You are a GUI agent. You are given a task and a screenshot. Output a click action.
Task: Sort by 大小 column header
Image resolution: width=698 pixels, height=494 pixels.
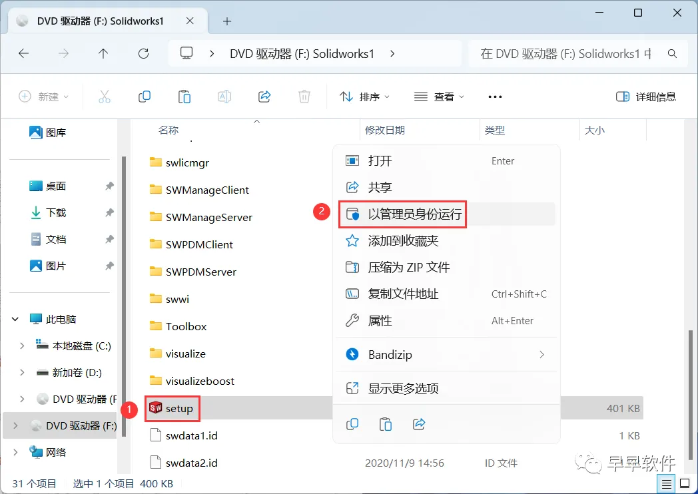(x=594, y=130)
